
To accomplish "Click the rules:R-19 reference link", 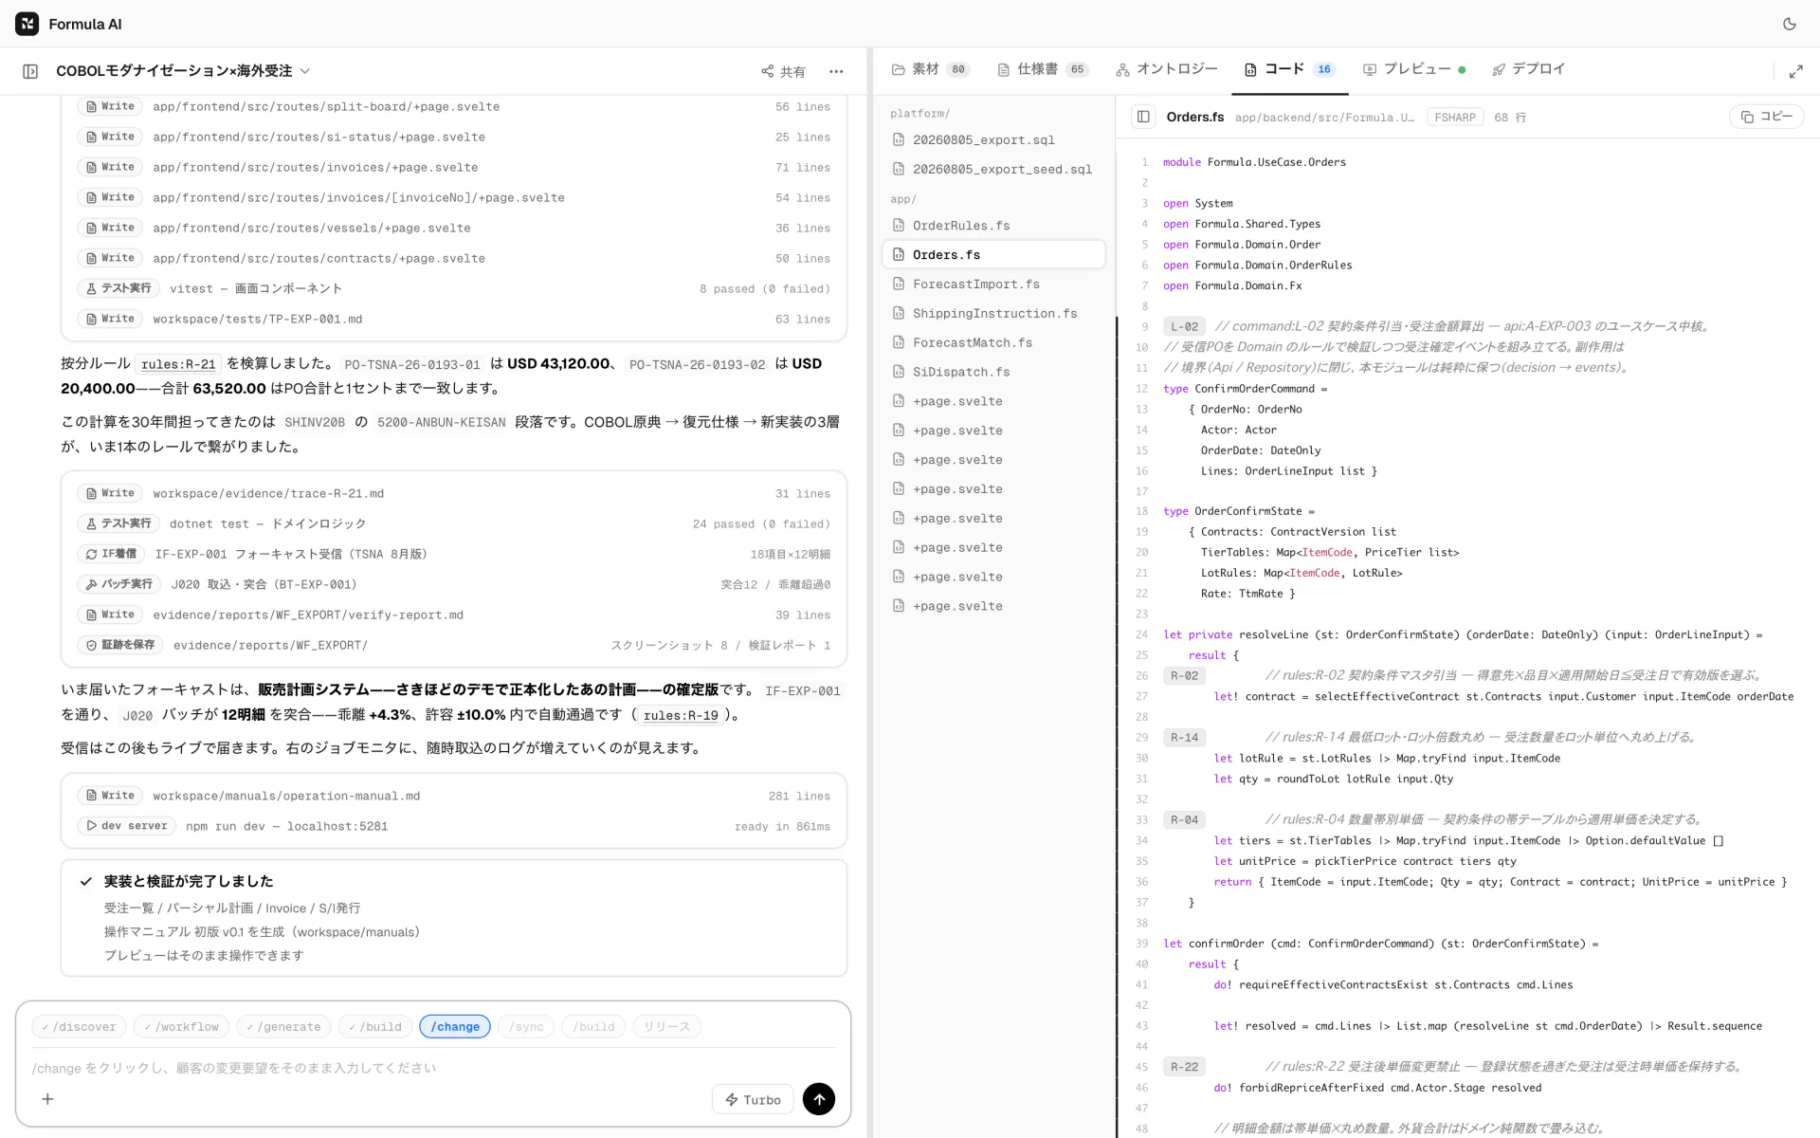I will [x=681, y=715].
